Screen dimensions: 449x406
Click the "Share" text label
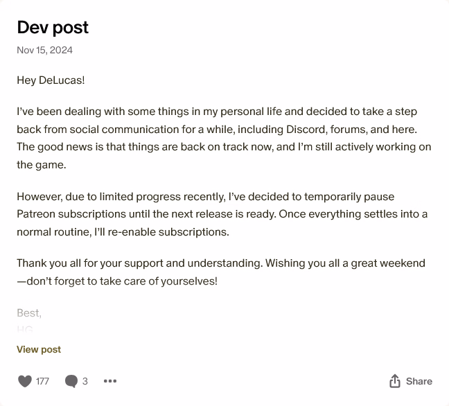419,381
